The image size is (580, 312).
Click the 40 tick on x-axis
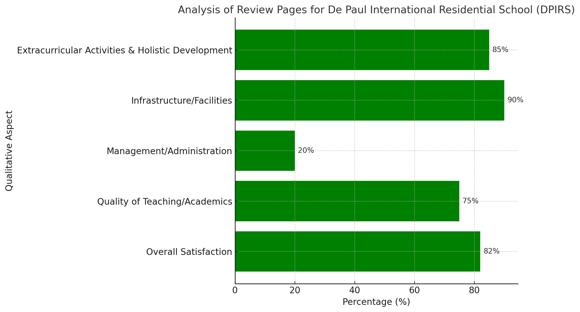[354, 290]
